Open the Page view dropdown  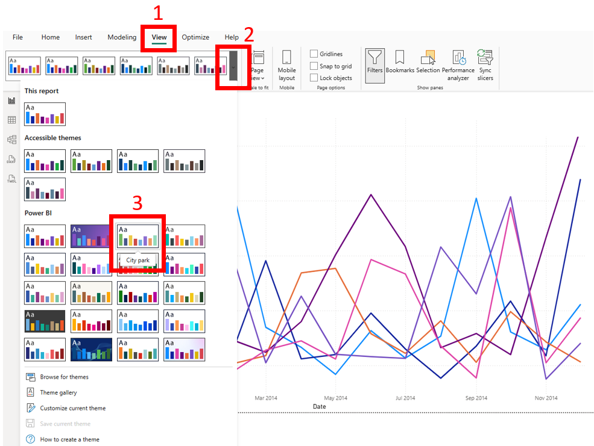258,67
